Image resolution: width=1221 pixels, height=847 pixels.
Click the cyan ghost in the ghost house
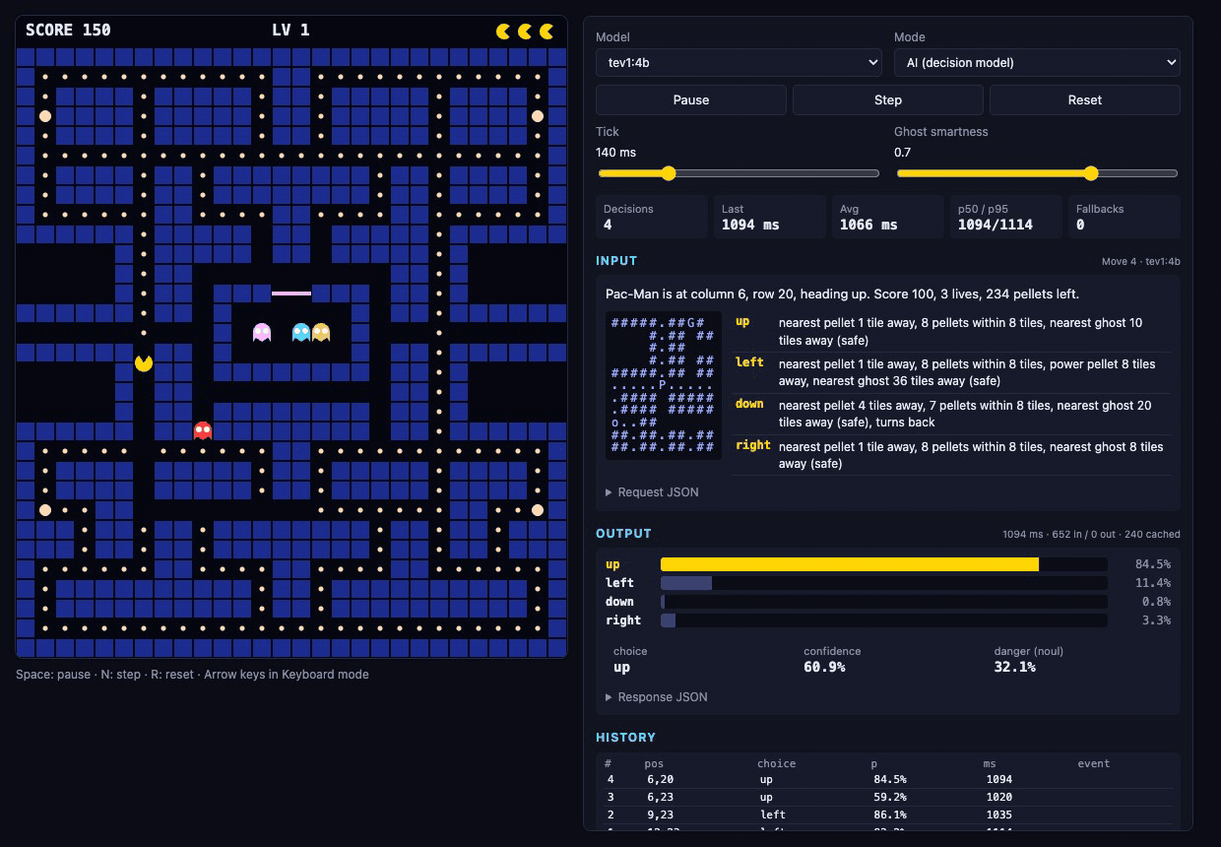click(301, 332)
